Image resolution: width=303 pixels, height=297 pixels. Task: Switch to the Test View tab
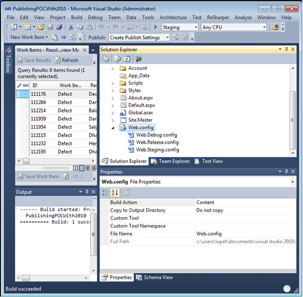click(209, 161)
